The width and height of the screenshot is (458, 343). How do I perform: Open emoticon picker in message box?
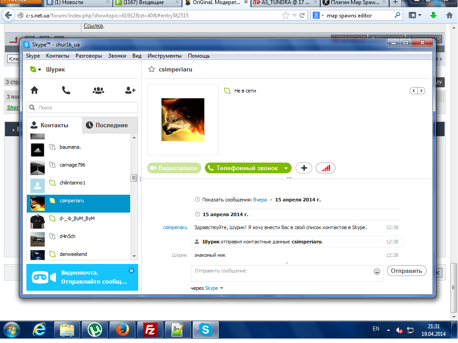click(377, 271)
